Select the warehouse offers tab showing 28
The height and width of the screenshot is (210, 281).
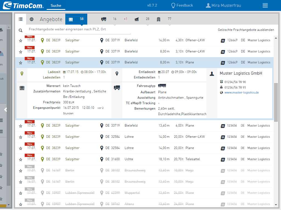pyautogui.click(x=142, y=19)
